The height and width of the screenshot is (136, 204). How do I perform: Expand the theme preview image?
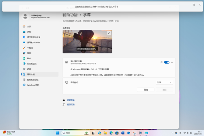coord(109,33)
